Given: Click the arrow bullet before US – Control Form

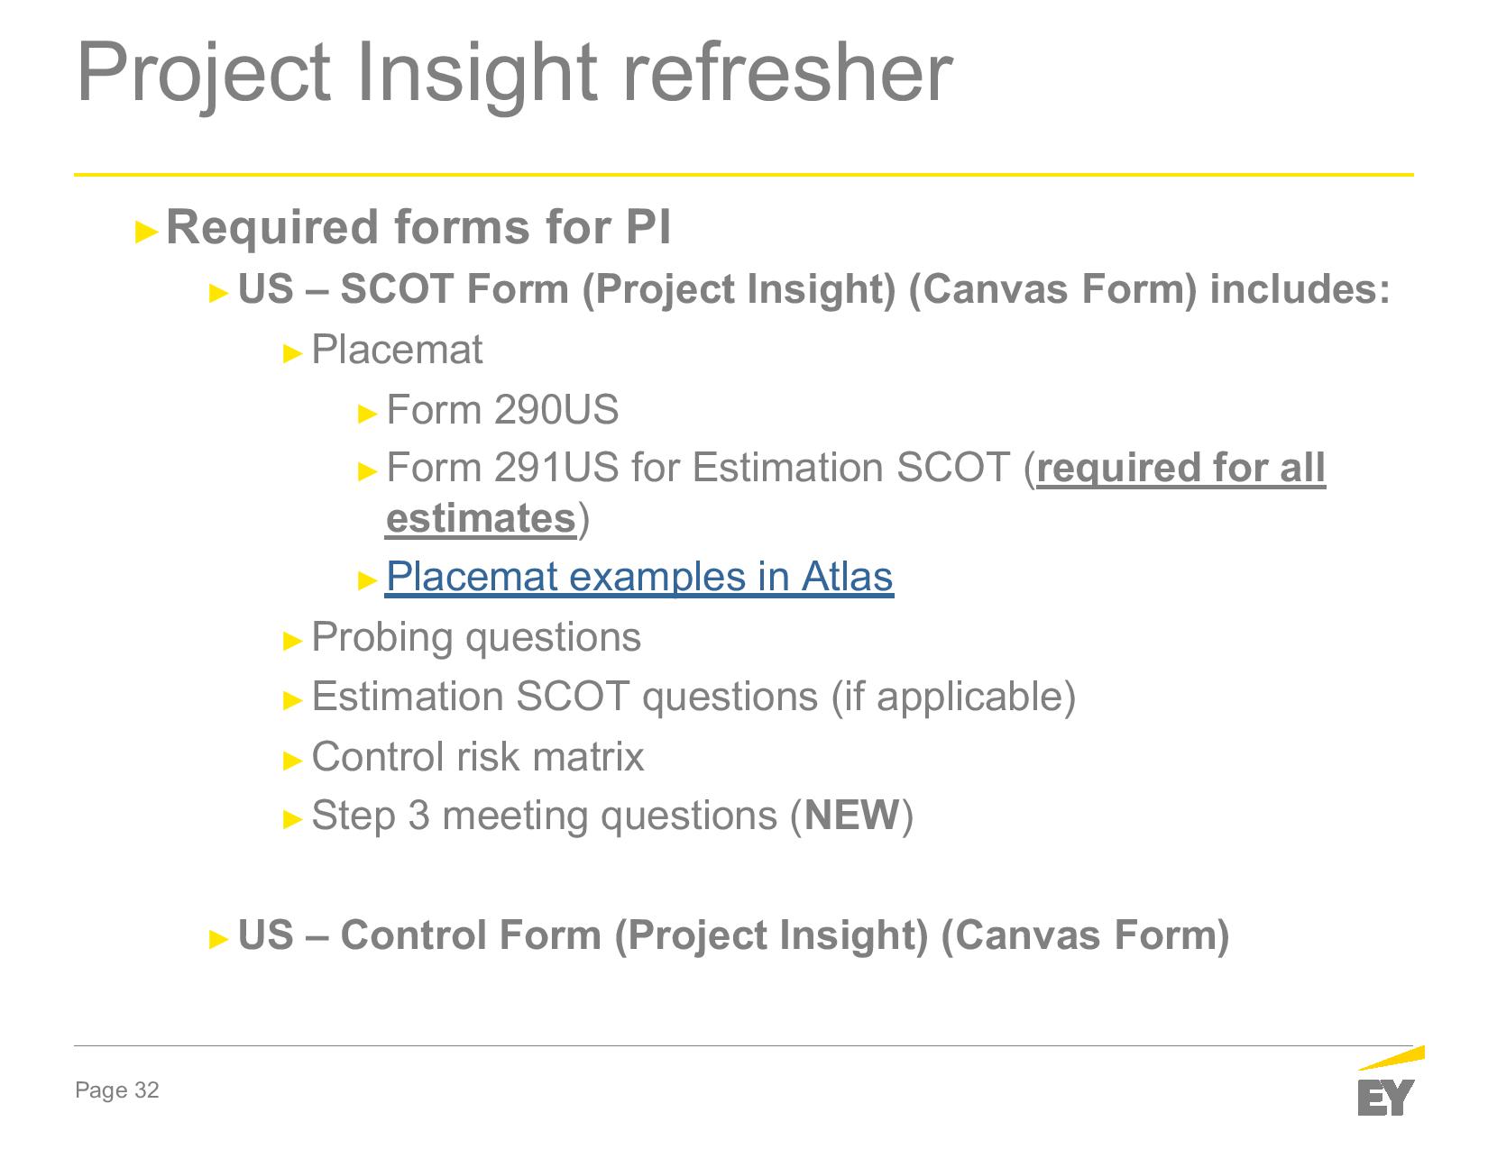Looking at the screenshot, I should point(219,938).
